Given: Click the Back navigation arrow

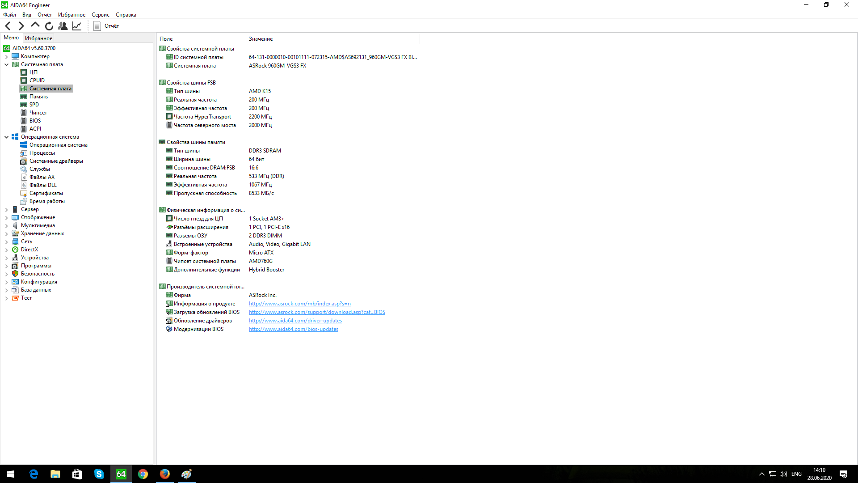Looking at the screenshot, I should [x=8, y=26].
